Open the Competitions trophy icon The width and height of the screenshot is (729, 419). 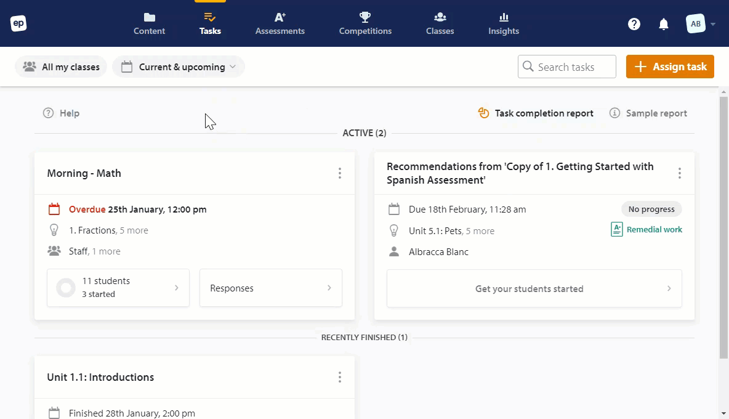[x=365, y=18]
